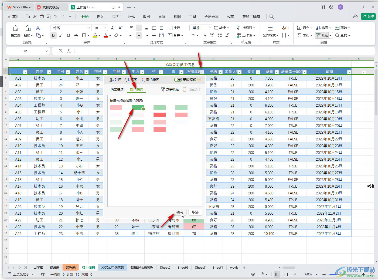Screen dimensions: 378x280
Task: Select the first pink swatch in top row
Action: click(116, 107)
